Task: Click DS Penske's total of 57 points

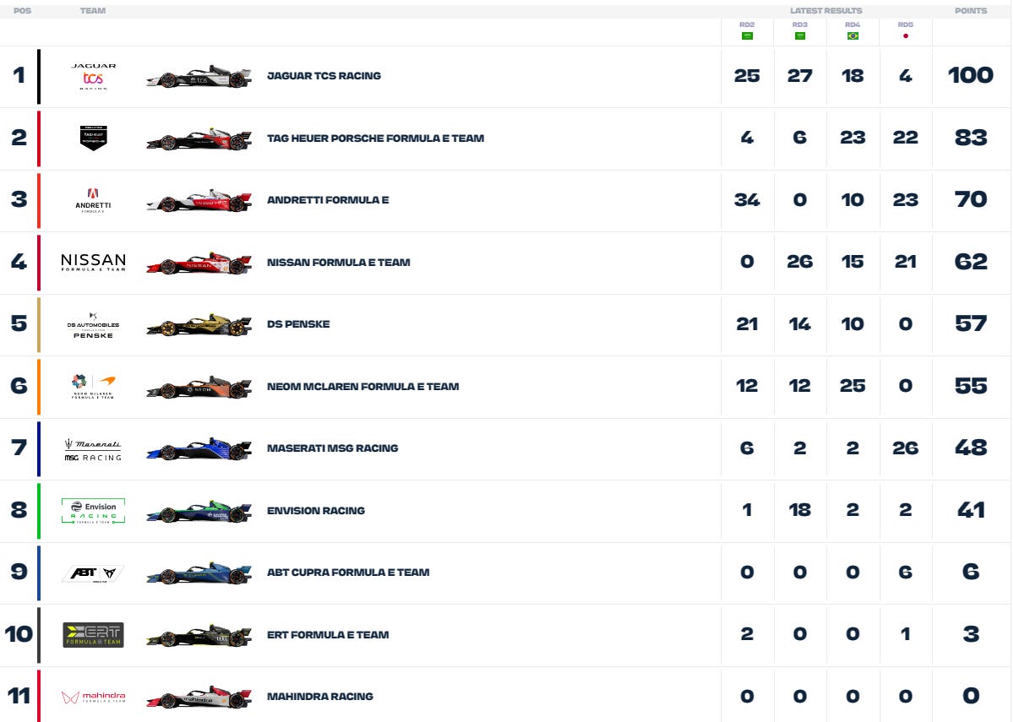Action: pos(970,324)
